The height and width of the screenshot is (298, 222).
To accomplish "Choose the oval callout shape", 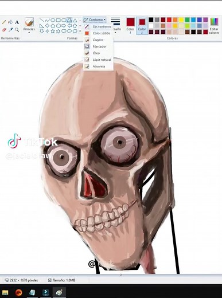I will coord(69,31).
